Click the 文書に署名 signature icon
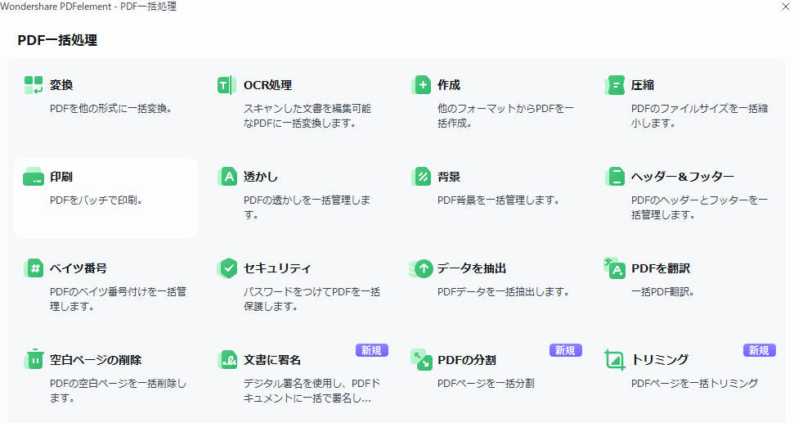 (227, 360)
